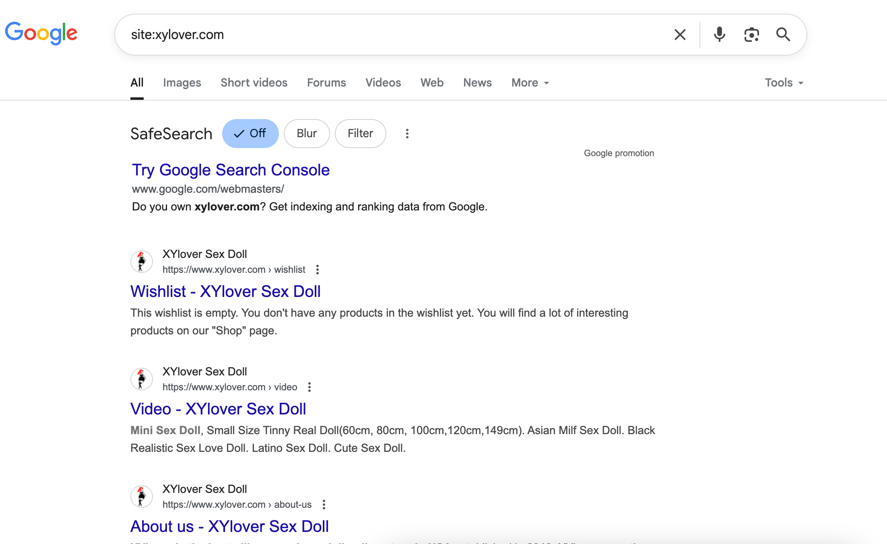Viewport: 887px width, 544px height.
Task: Click the www.google.com/webmasters/ URL text
Action: point(208,189)
